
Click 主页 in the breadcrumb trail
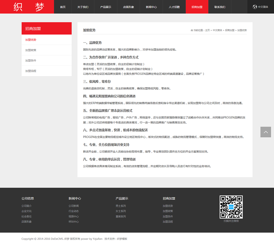[x=207, y=30]
